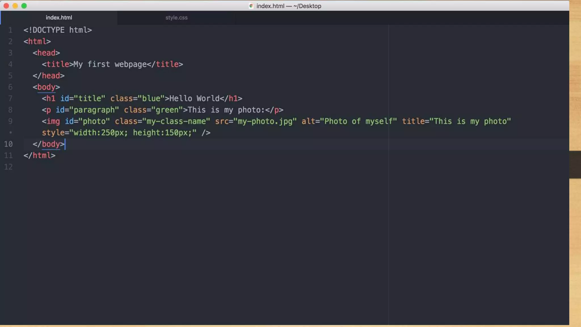Switch to the style.css tab
Screen dimensions: 581x327
pyautogui.click(x=176, y=18)
